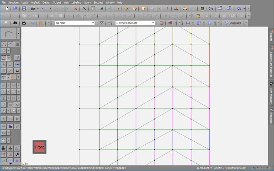The width and height of the screenshot is (274, 171).
Task: Click the binoculars find icon
Action: pos(15,23)
